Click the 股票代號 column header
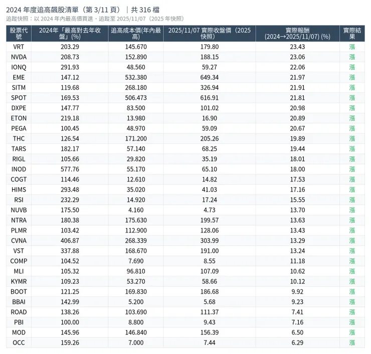 [x=19, y=34]
